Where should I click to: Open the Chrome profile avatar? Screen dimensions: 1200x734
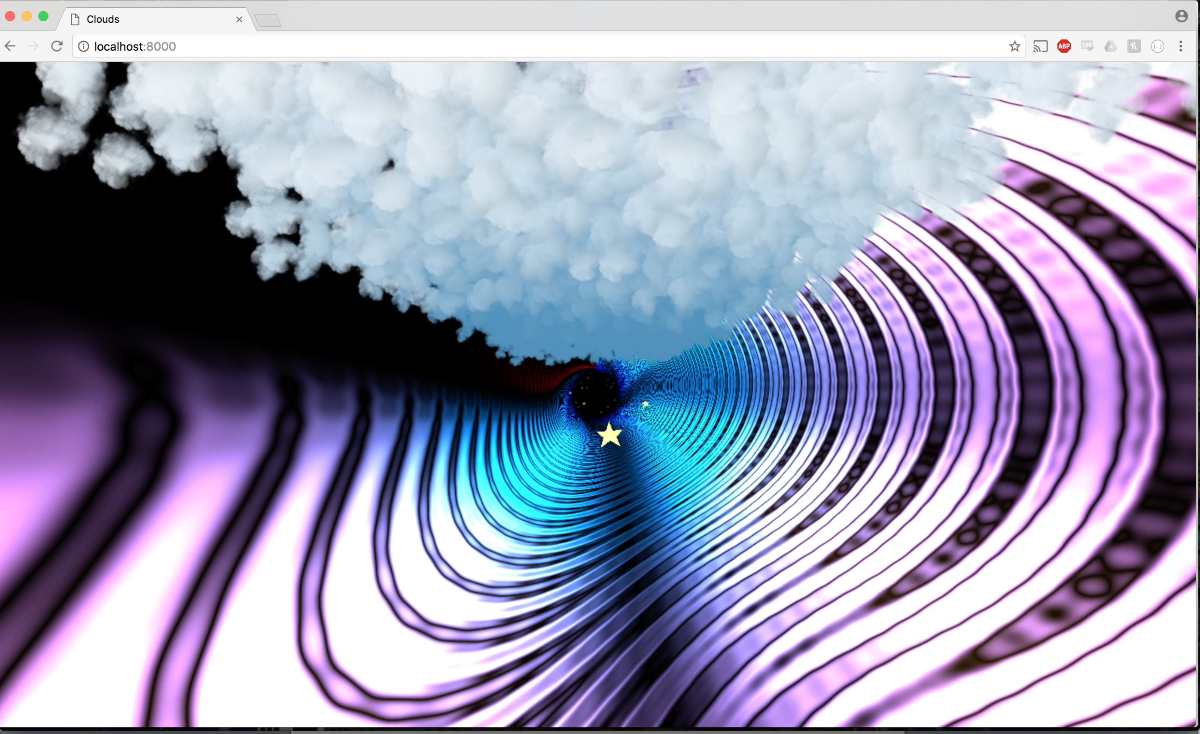tap(1182, 16)
